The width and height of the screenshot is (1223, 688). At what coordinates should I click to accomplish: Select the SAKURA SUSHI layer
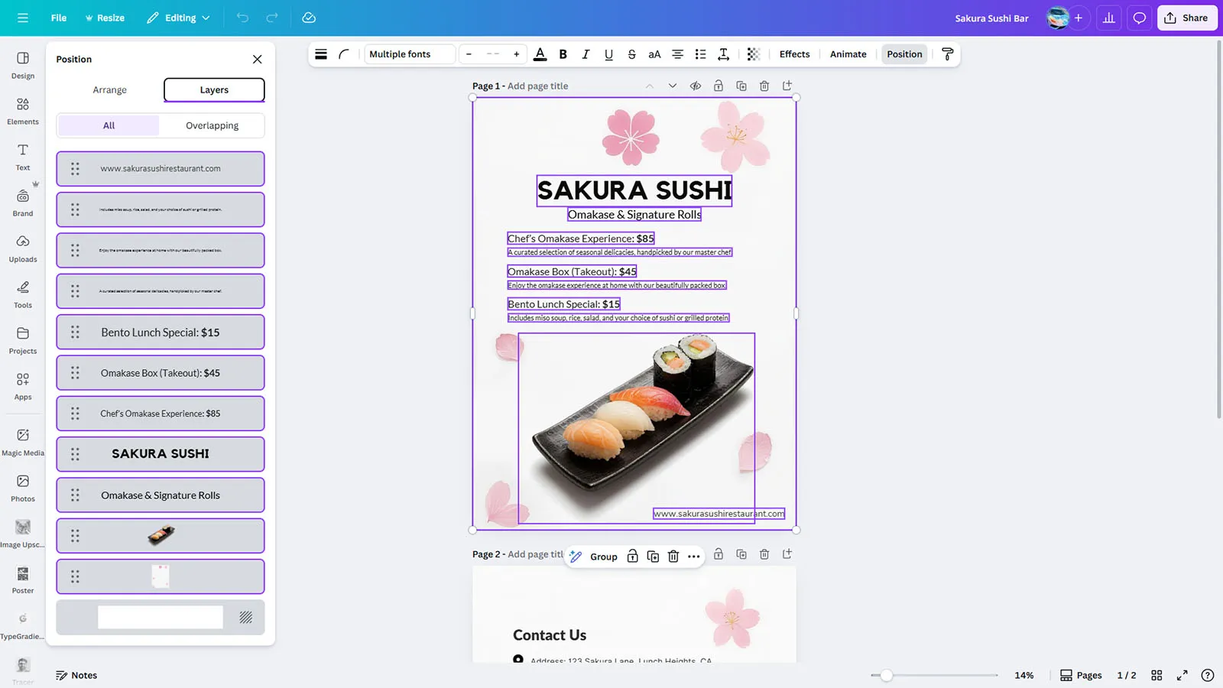point(161,454)
